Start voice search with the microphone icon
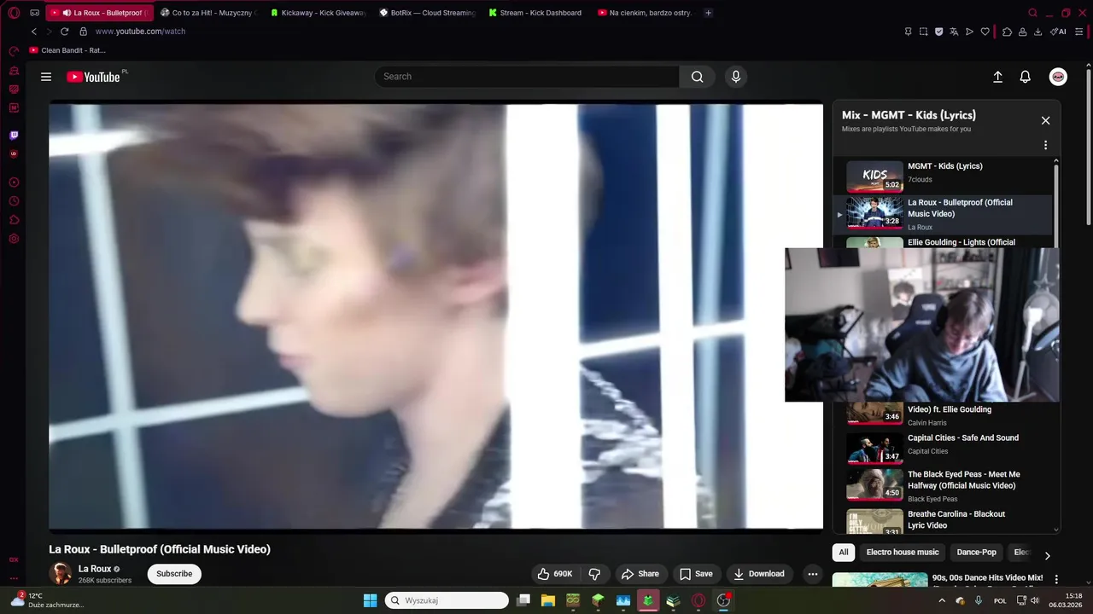Screen dimensions: 1093x614 click(736, 77)
